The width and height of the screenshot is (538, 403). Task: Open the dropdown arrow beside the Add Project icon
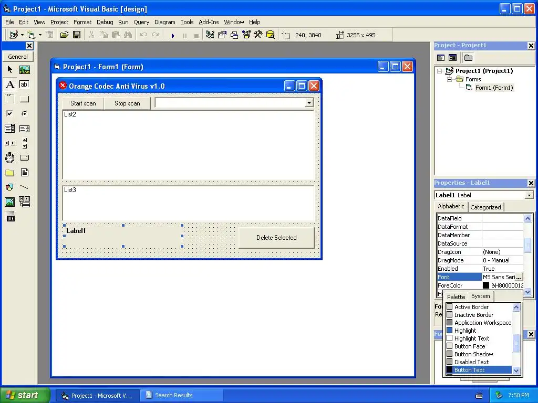pos(22,35)
